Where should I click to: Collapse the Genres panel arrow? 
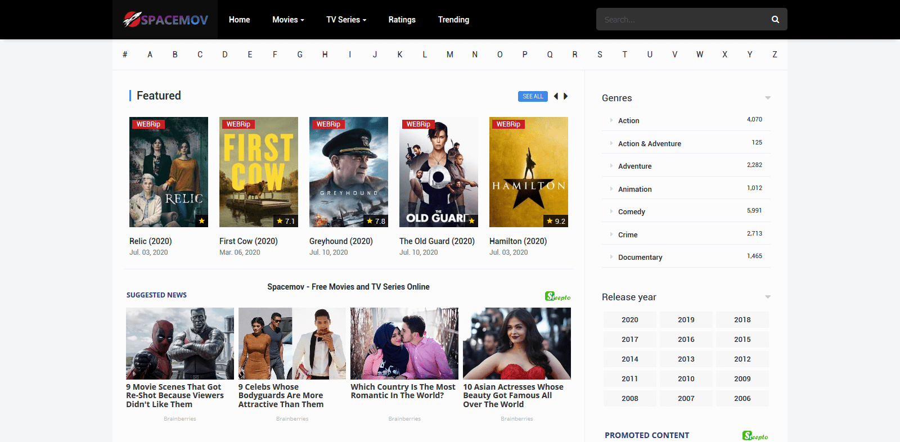coord(768,98)
